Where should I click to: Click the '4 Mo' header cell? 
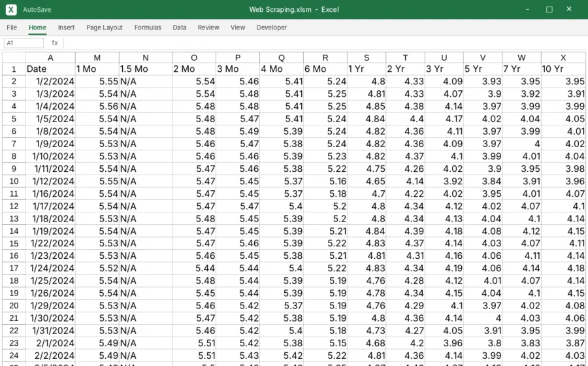[x=281, y=69]
